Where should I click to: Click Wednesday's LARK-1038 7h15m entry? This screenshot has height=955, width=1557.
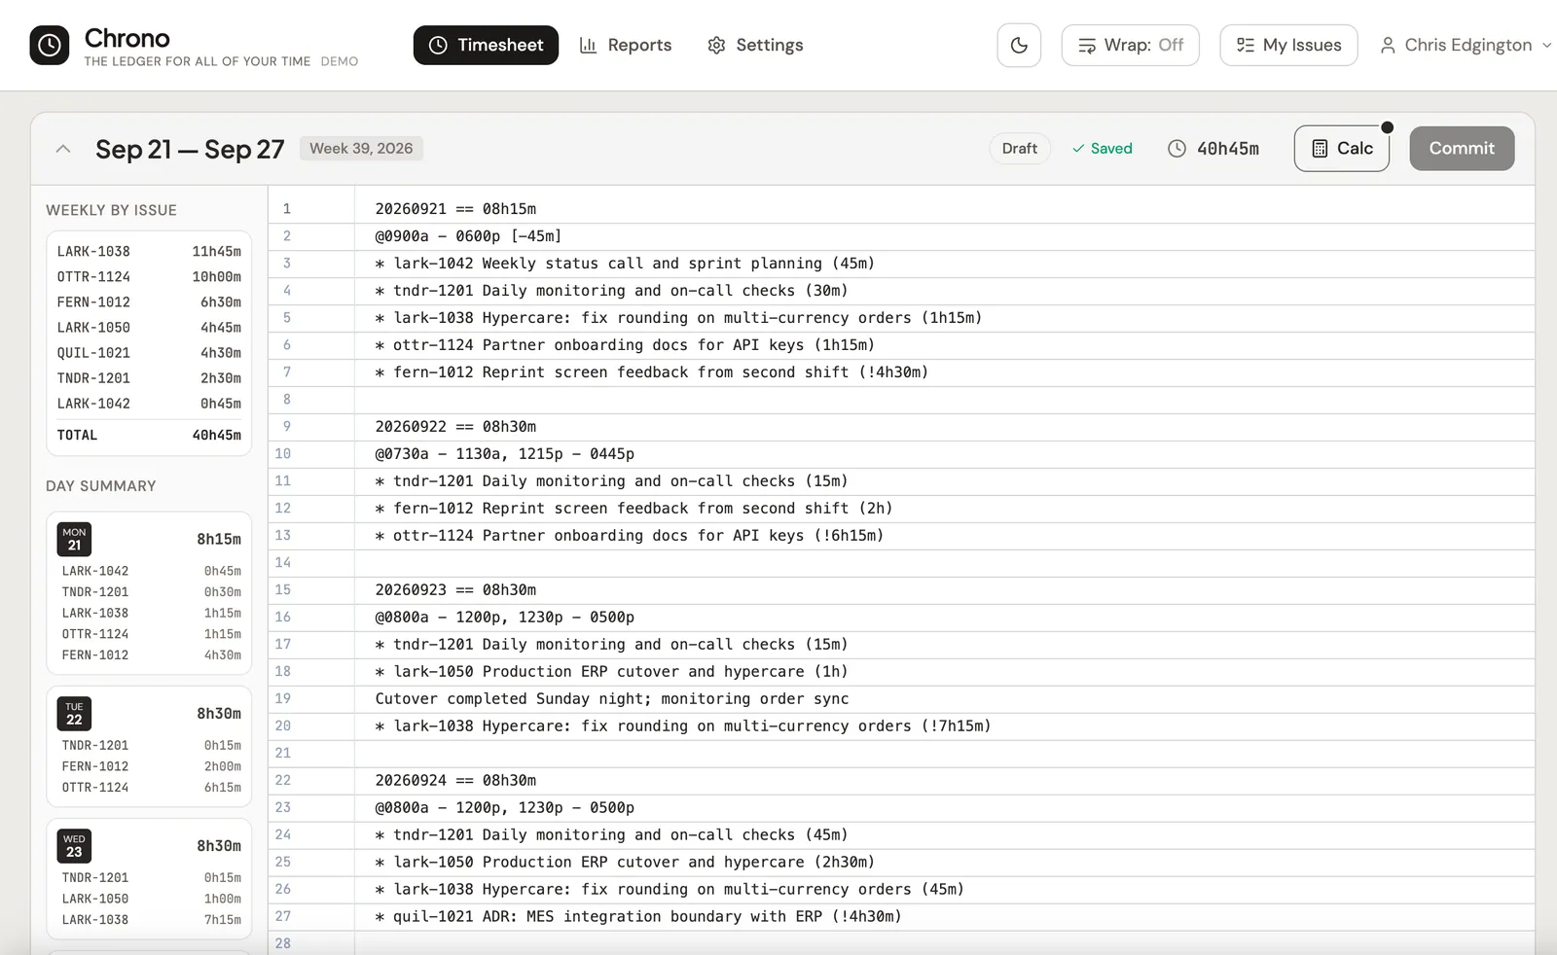click(x=151, y=919)
